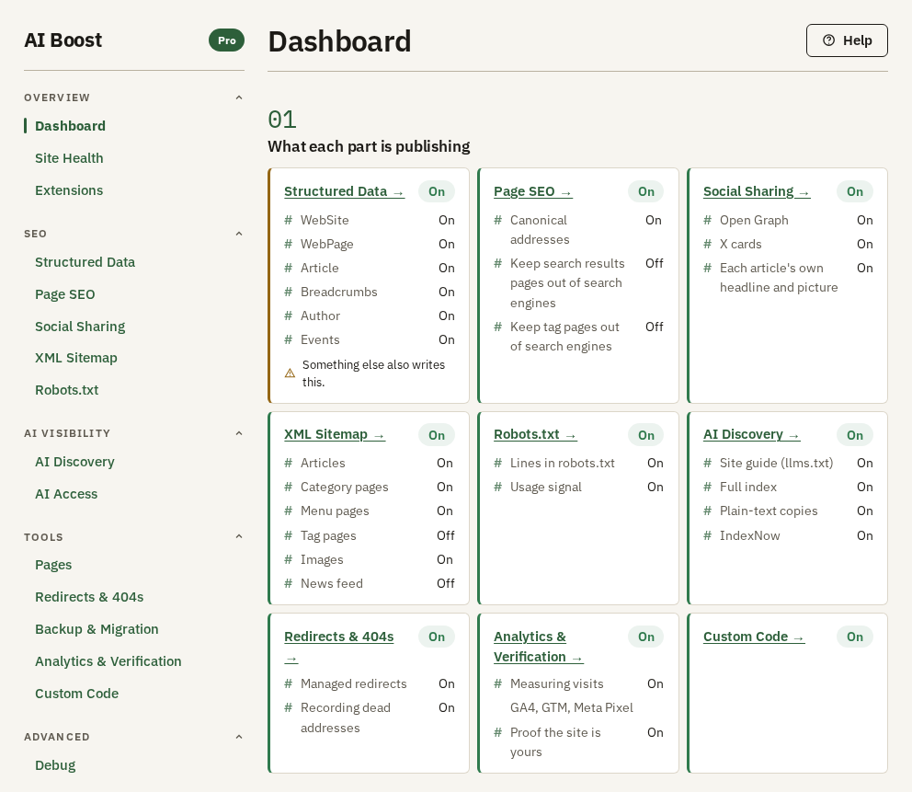Click the hash icon beside Open Graph
Viewport: 912px width, 792px height.
coord(707,221)
